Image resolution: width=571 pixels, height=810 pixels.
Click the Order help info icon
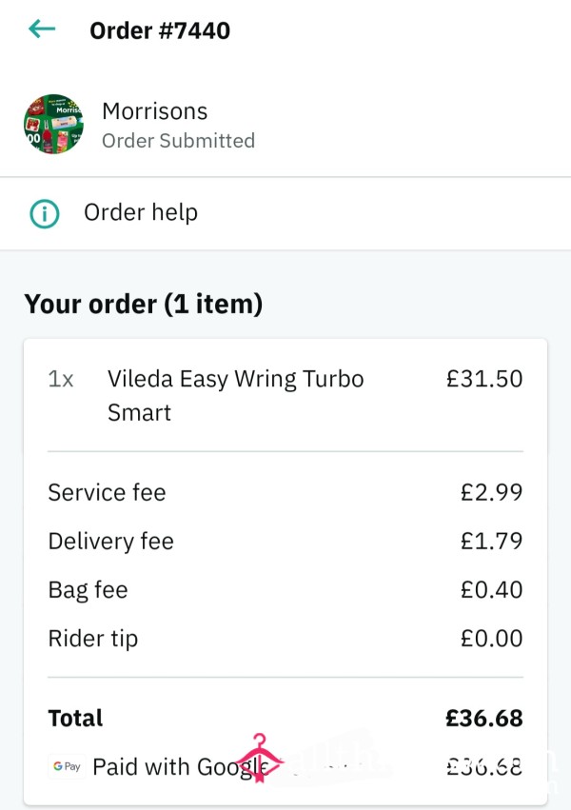point(45,213)
